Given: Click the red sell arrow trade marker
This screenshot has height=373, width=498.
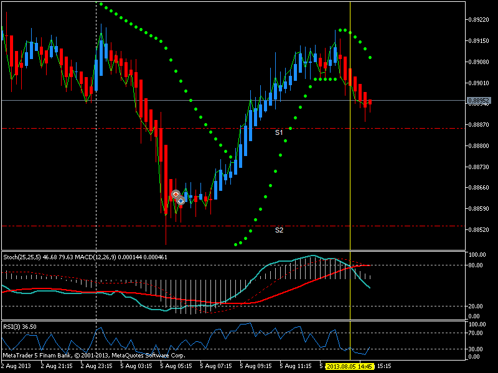Looking at the screenshot, I should pos(176,195).
